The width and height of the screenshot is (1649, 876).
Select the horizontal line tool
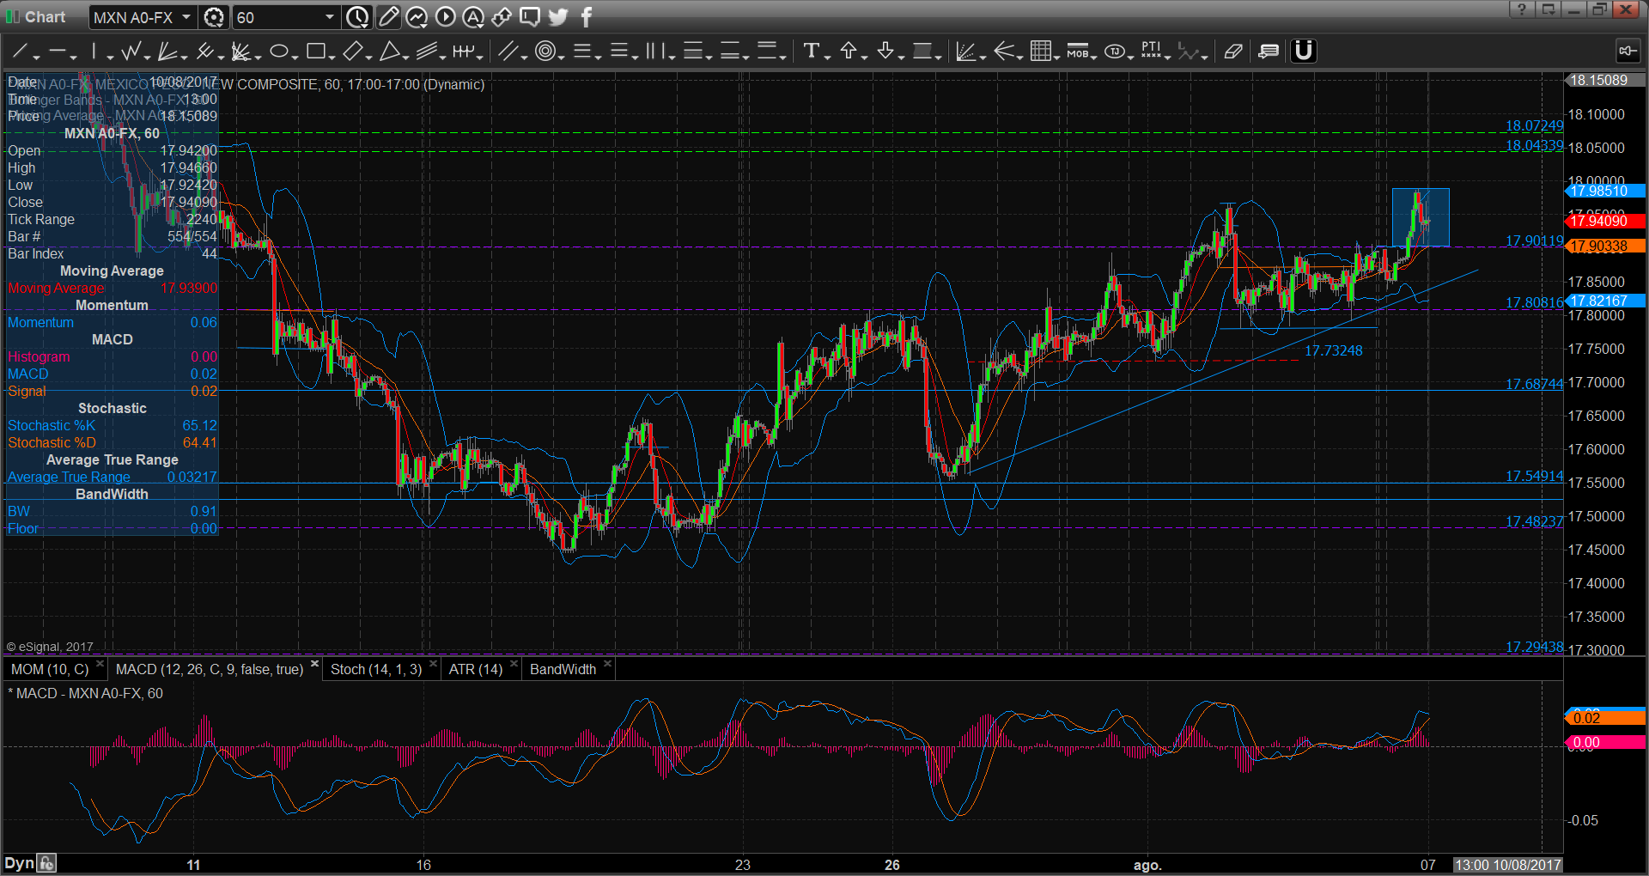tap(58, 52)
